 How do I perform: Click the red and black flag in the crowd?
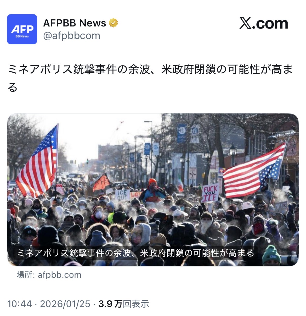pos(102,183)
